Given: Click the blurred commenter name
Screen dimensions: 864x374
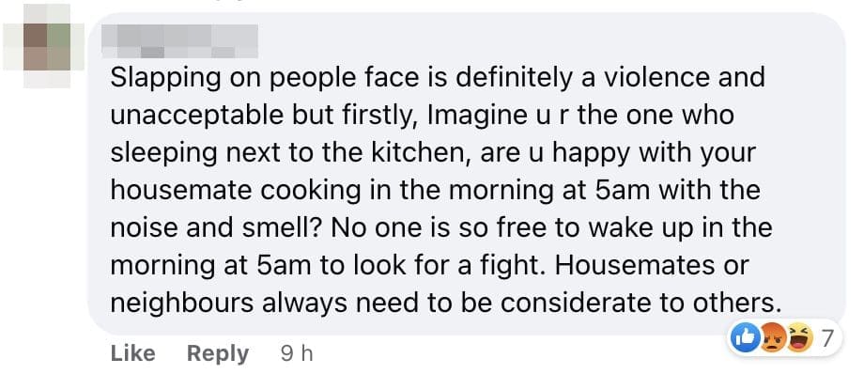Looking at the screenshot, I should (x=180, y=40).
